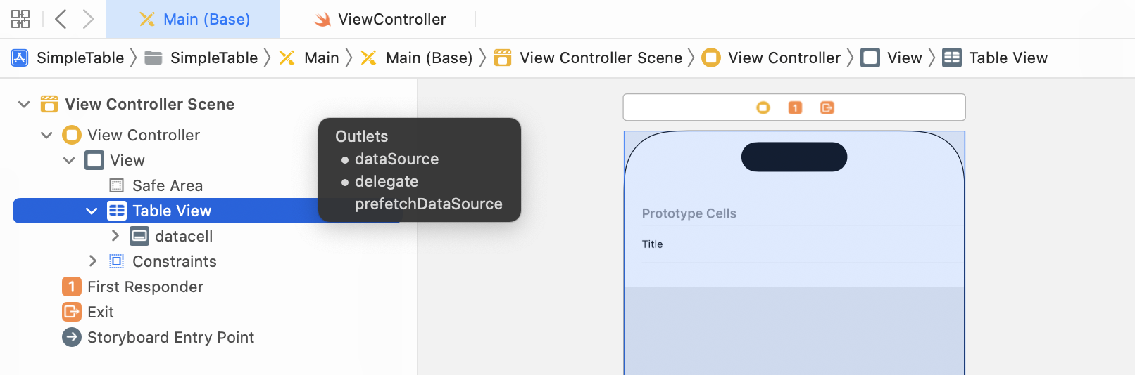Collapse the View node in outline
Viewport: 1135px width, 375px height.
click(69, 160)
